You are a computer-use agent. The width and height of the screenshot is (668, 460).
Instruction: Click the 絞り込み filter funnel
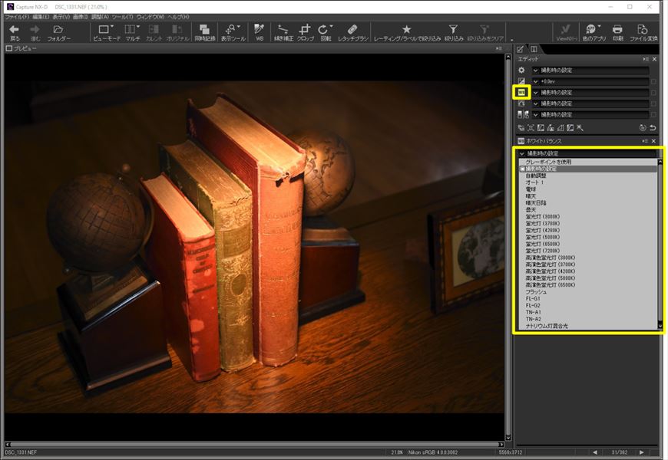click(453, 32)
